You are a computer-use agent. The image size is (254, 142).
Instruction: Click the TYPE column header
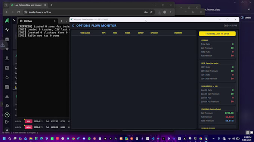point(104,33)
